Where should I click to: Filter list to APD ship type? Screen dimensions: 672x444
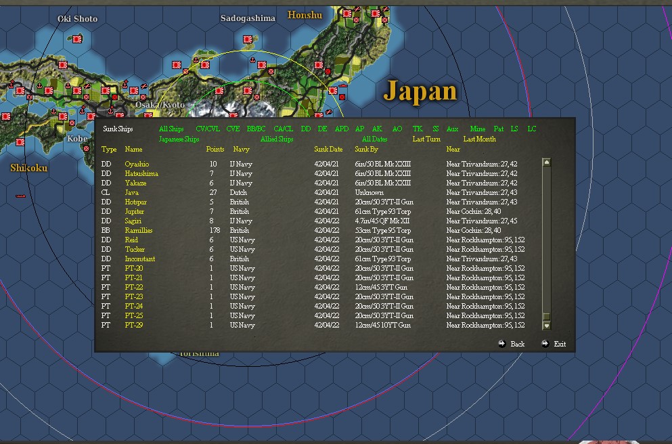(342, 129)
